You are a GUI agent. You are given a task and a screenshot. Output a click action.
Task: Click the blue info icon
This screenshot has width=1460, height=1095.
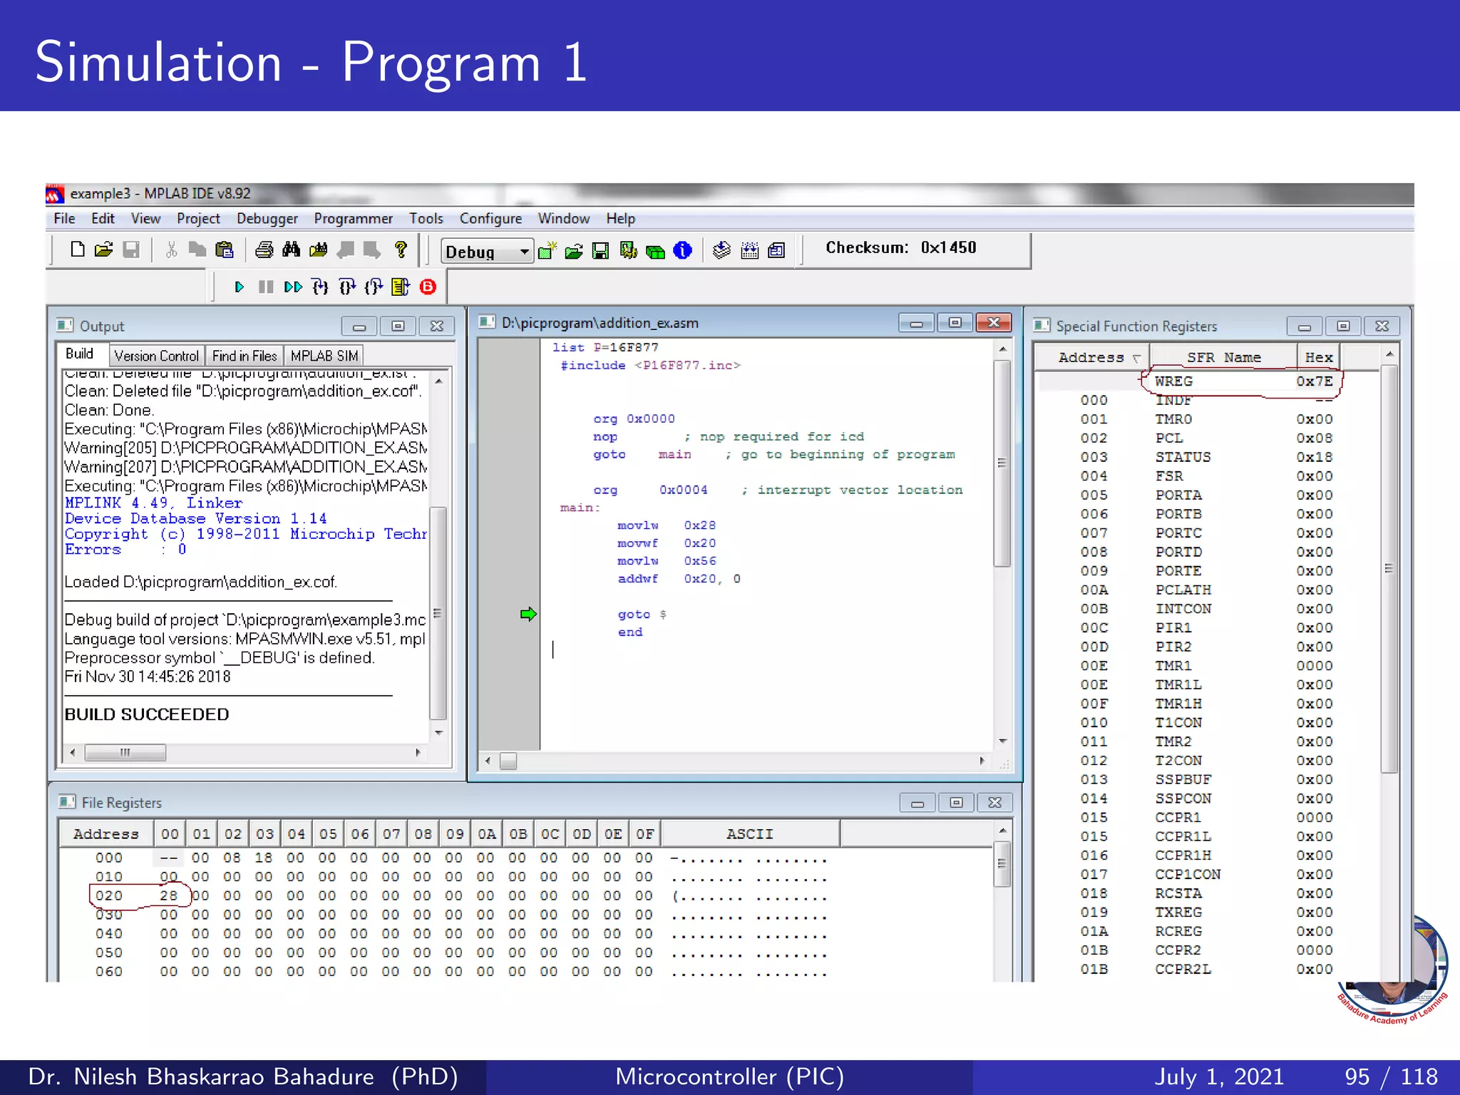682,250
